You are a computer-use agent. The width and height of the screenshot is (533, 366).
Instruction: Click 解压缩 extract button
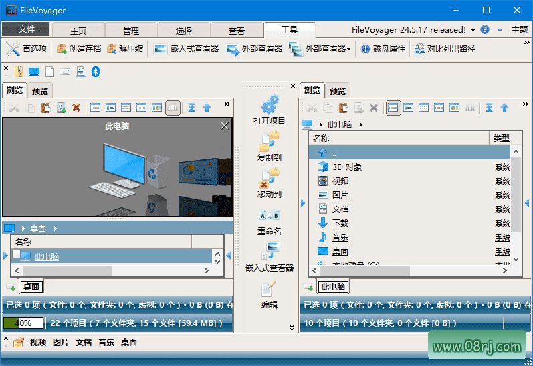coord(125,49)
